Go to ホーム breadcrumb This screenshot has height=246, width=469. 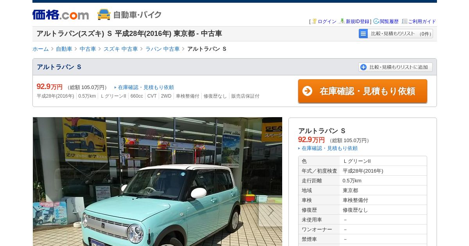[41, 49]
